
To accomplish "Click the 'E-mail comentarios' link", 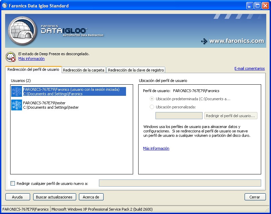I will click(249, 68).
